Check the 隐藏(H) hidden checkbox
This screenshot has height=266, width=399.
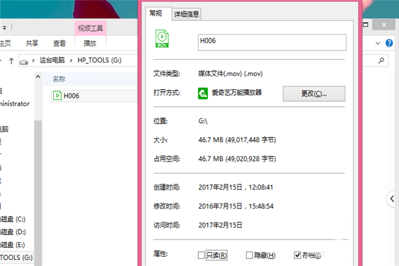249,255
